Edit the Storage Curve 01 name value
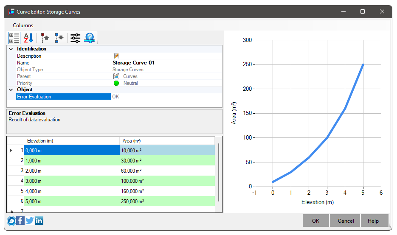The width and height of the screenshot is (397, 235). tap(133, 63)
